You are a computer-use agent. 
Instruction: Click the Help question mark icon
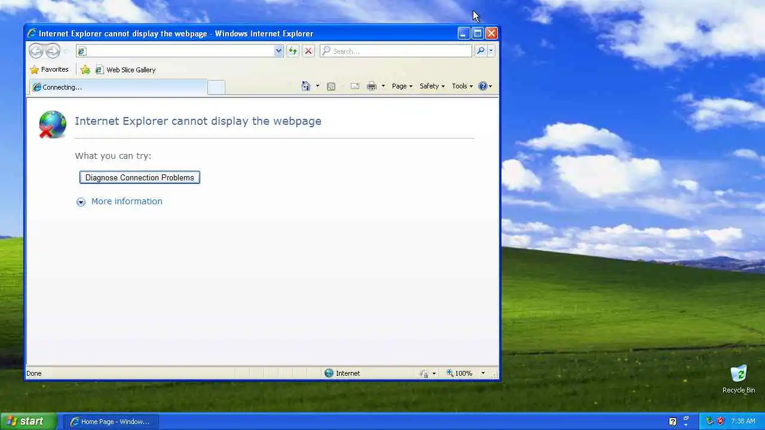(x=483, y=86)
